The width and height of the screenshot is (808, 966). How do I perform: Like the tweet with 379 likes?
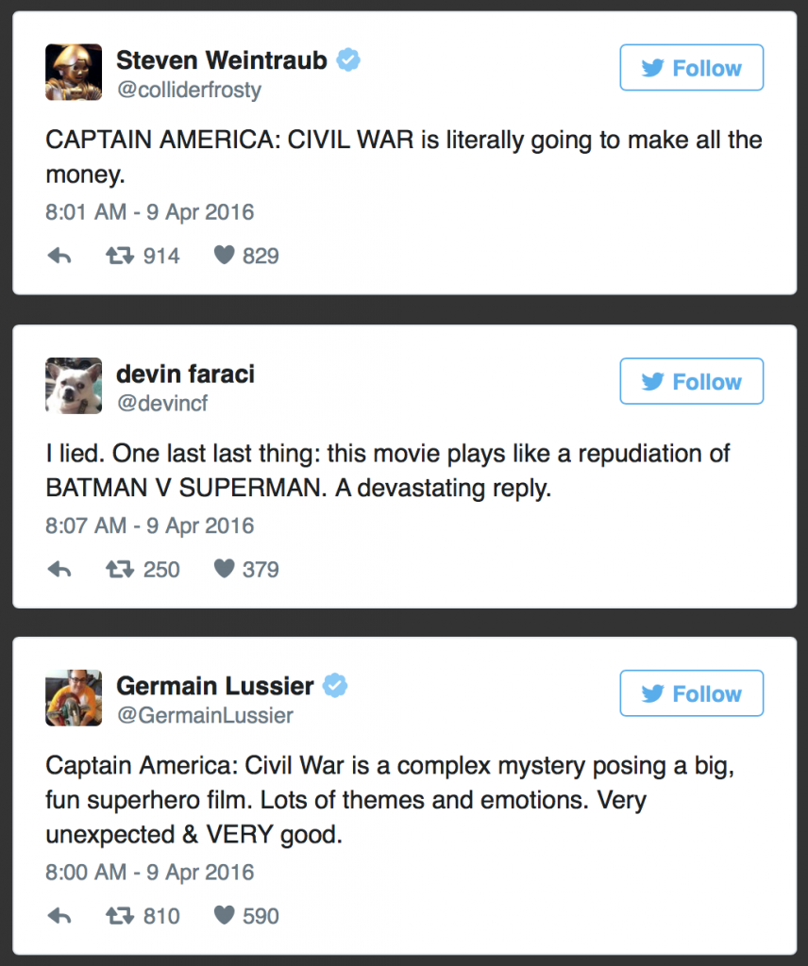pos(225,568)
